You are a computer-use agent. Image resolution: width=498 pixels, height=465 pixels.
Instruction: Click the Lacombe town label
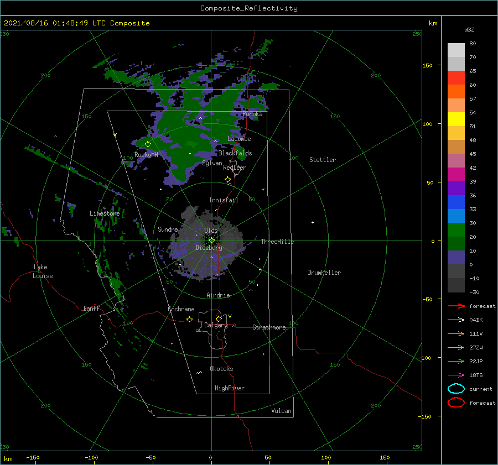(239, 139)
